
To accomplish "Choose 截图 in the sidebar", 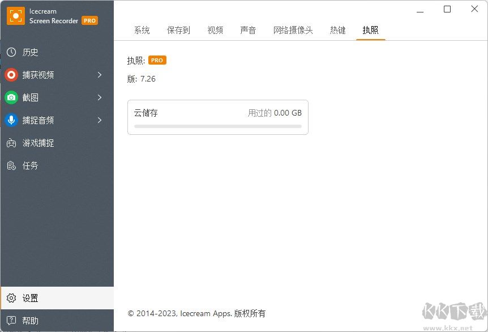I will click(x=57, y=97).
